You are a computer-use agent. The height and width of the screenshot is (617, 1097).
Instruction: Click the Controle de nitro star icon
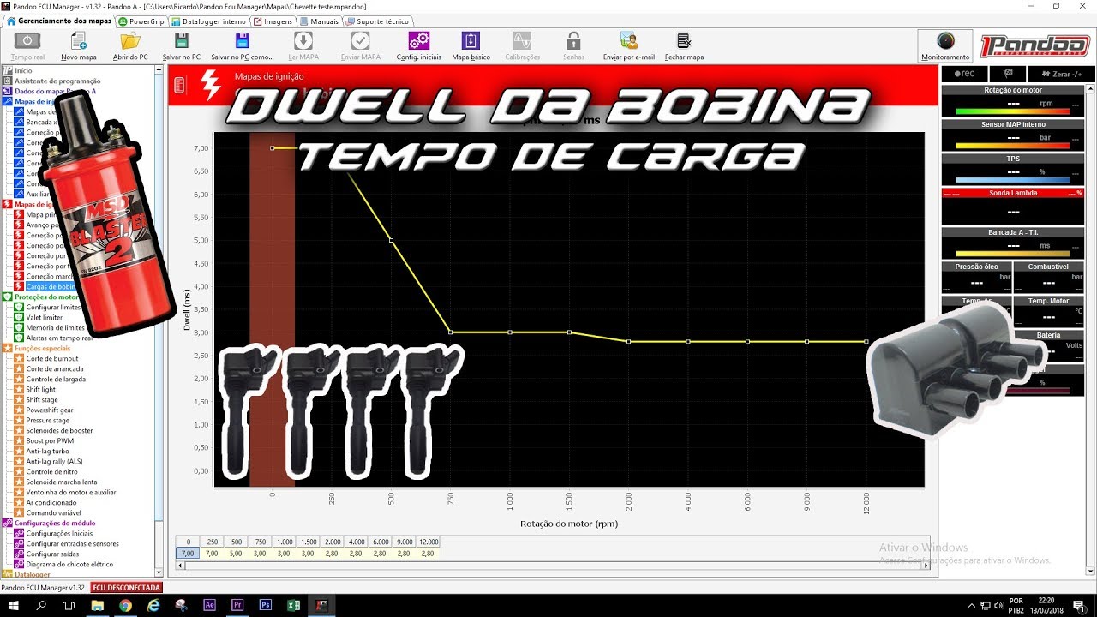[19, 471]
